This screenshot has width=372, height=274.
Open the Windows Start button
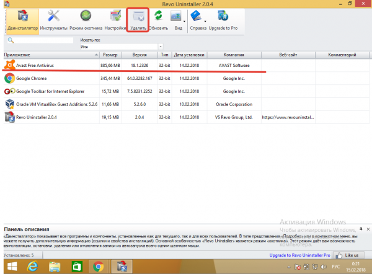click(12, 267)
